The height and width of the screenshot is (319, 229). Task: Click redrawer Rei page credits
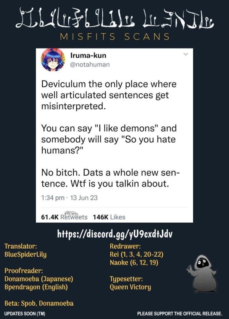(137, 254)
